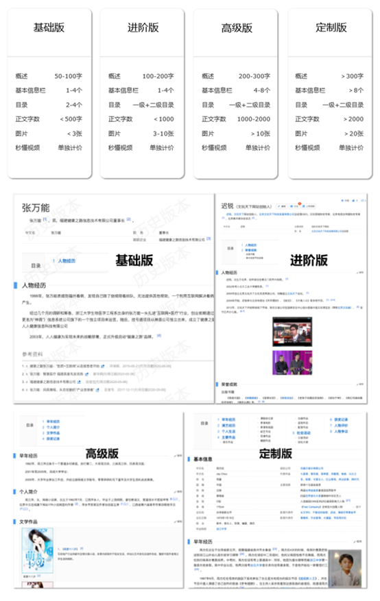The height and width of the screenshot is (601, 380).
Task: Click the upload video button in 迟锐 header
Action: [x=309, y=206]
